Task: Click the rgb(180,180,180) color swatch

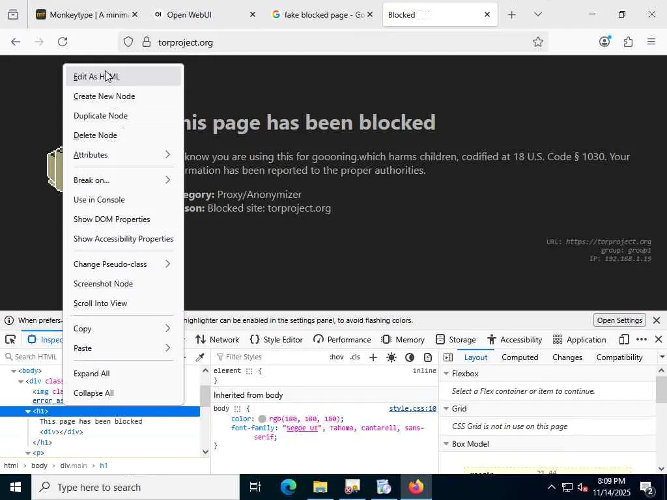Action: pyautogui.click(x=262, y=419)
